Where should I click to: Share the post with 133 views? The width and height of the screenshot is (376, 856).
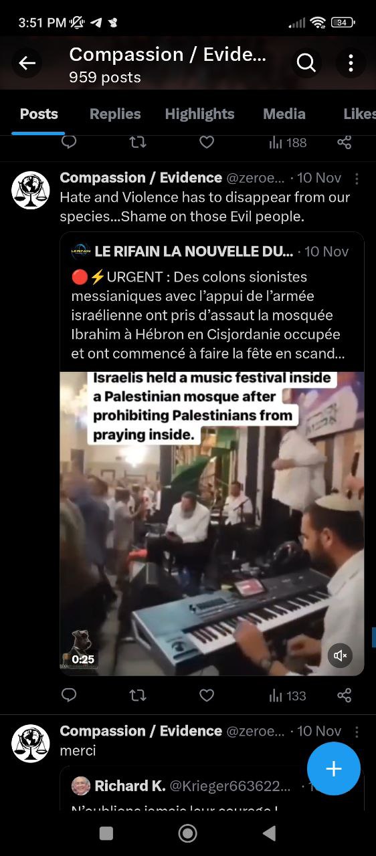(345, 695)
